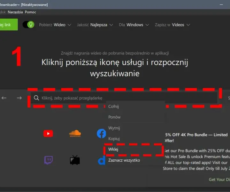Click the browser search address field
The height and width of the screenshot is (192, 230).
coord(124,98)
